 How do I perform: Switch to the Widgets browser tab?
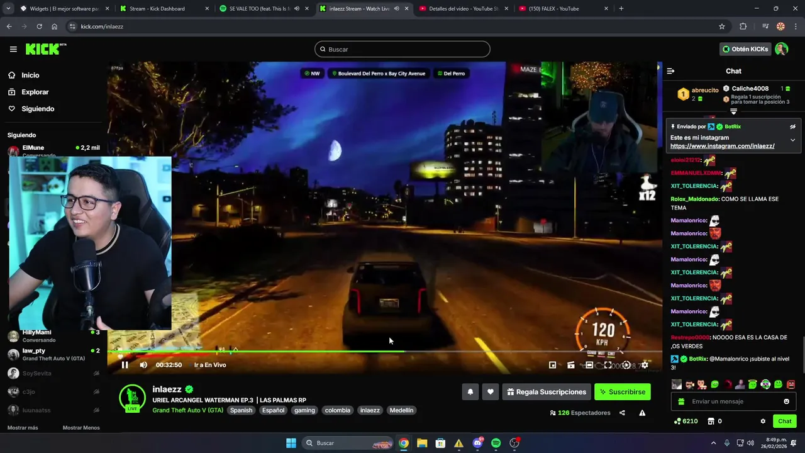coord(64,9)
